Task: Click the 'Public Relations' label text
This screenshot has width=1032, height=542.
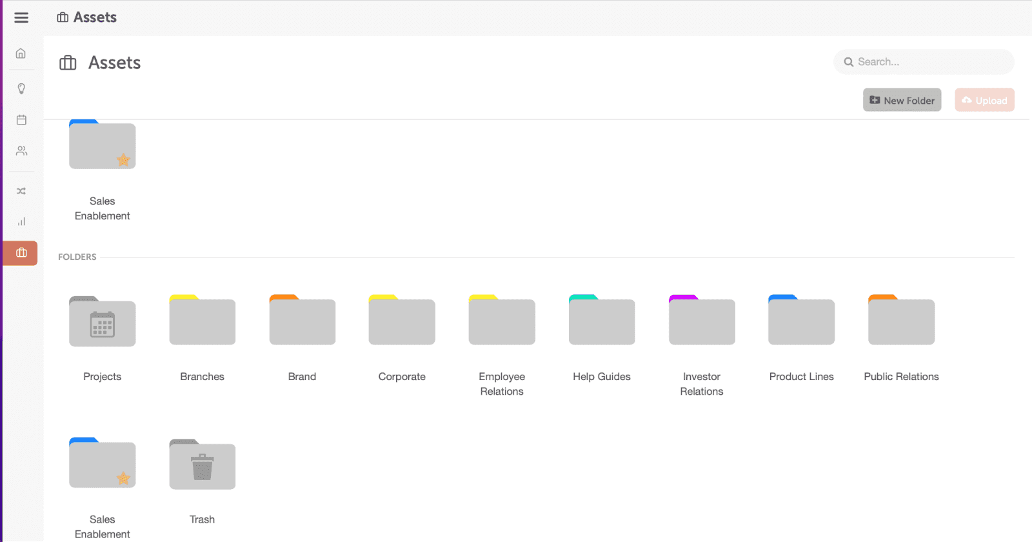Action: click(x=902, y=377)
